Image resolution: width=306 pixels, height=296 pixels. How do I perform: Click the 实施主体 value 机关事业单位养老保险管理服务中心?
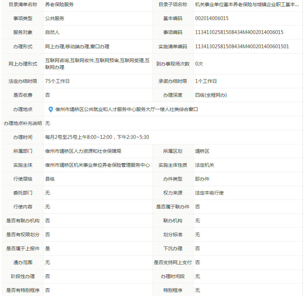pyautogui.click(x=97, y=165)
